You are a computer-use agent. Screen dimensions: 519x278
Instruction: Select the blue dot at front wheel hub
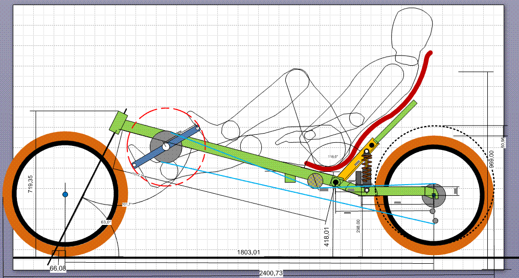pos(65,194)
